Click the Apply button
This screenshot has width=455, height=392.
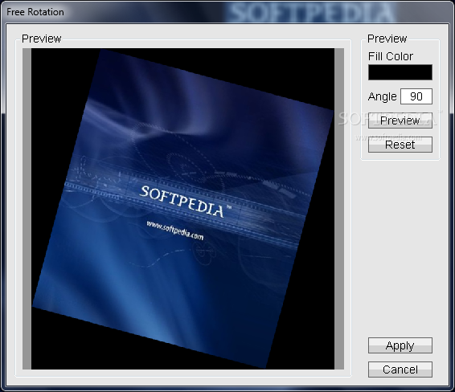[400, 345]
